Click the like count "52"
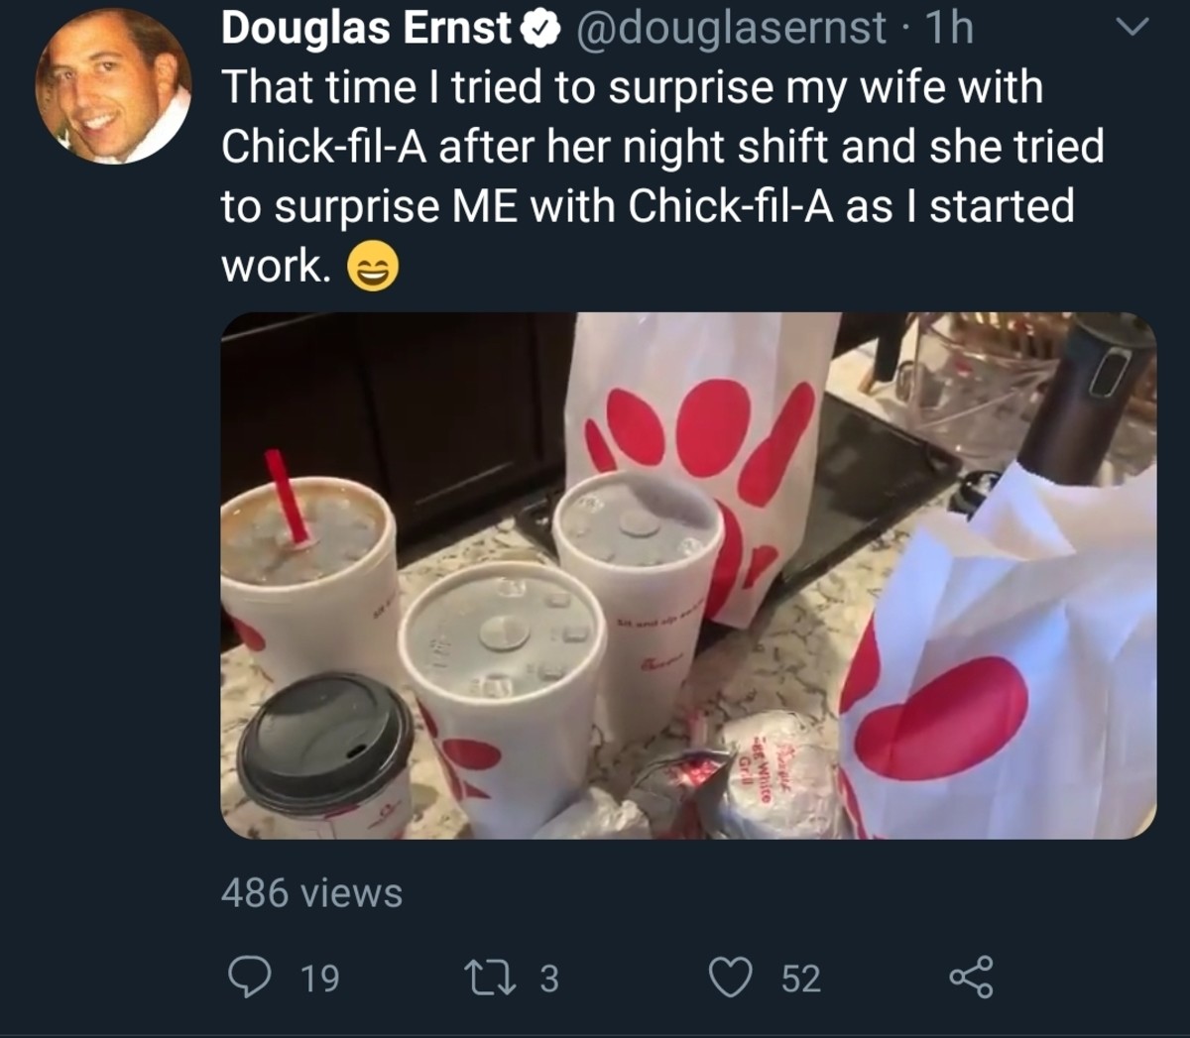 click(800, 979)
